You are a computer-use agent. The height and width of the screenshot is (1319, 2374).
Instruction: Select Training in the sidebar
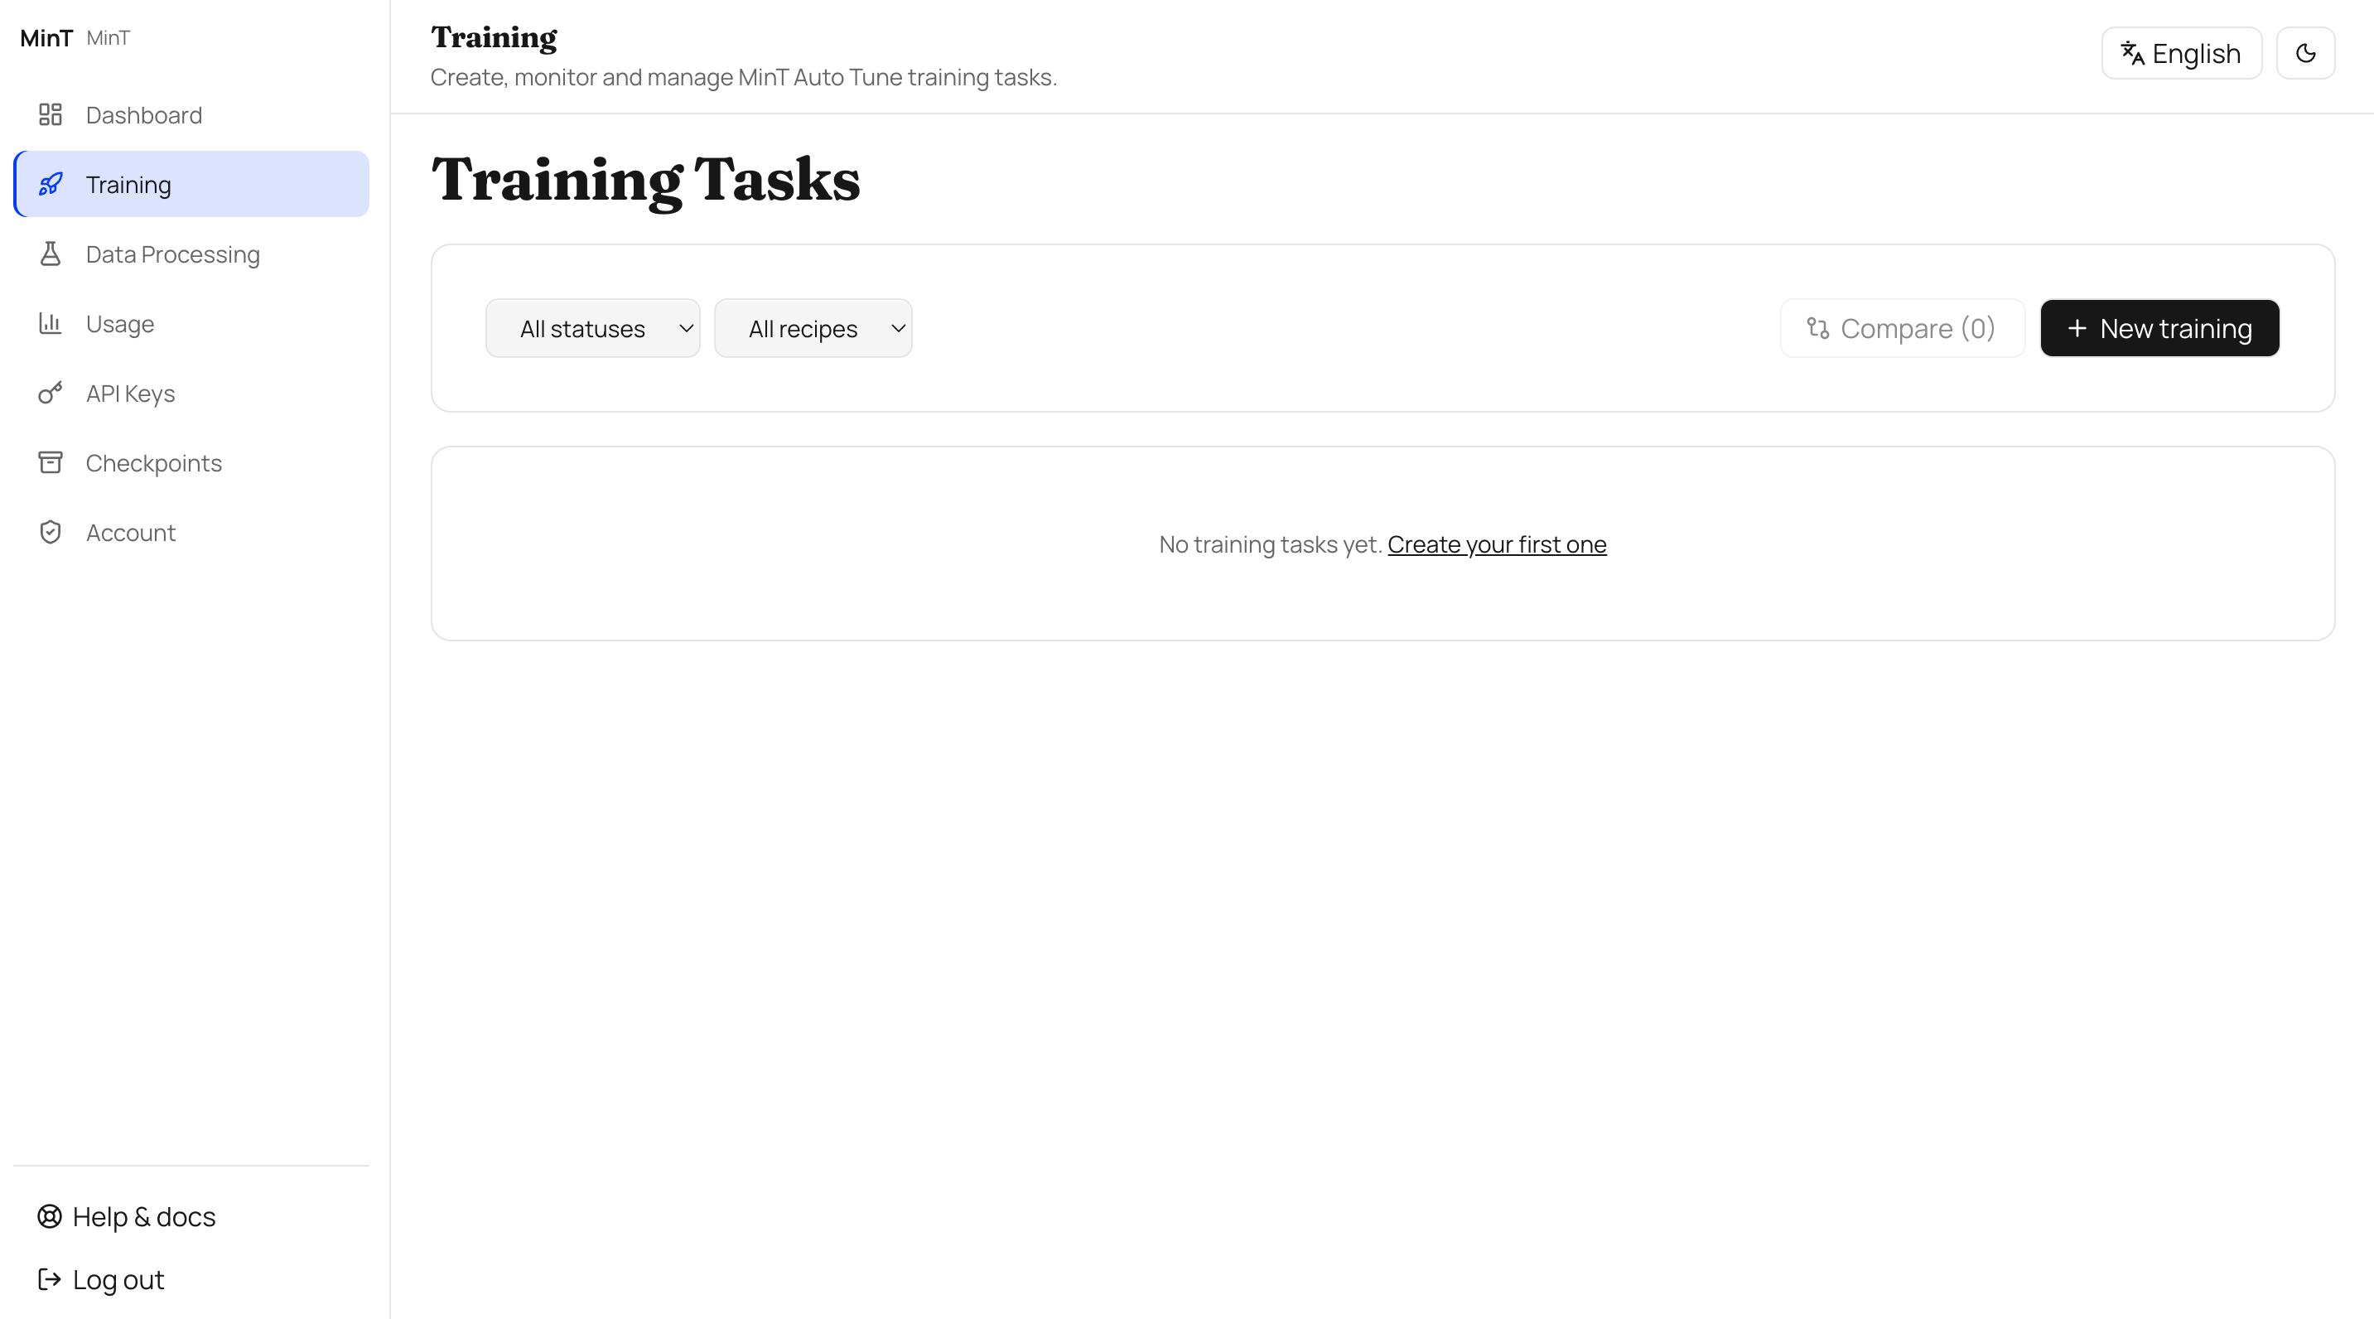(x=191, y=185)
